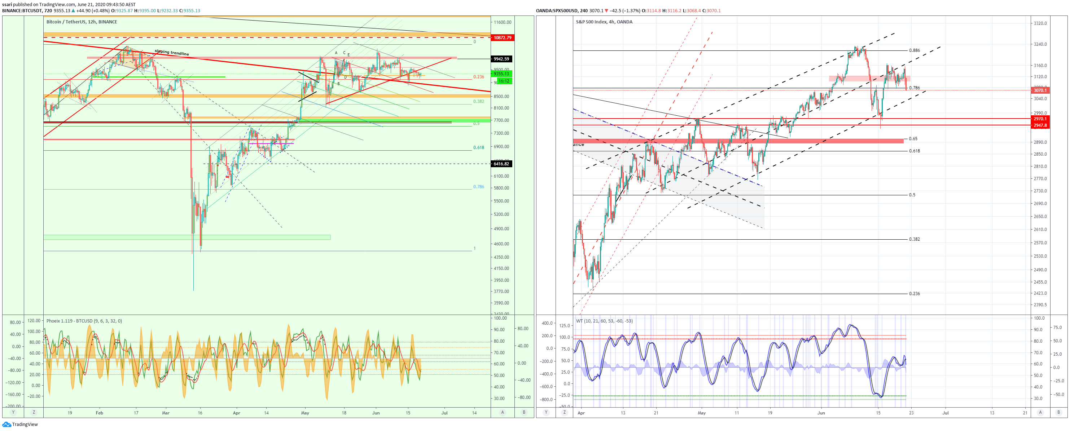Select the black 9942.59 price label
The height and width of the screenshot is (431, 1070).
click(501, 59)
